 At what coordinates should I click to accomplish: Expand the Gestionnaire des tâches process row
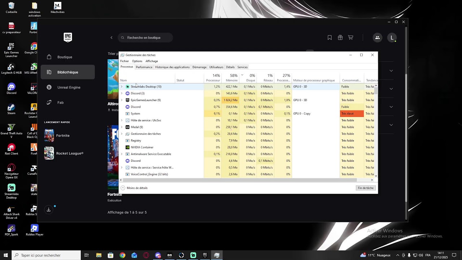[x=122, y=134]
